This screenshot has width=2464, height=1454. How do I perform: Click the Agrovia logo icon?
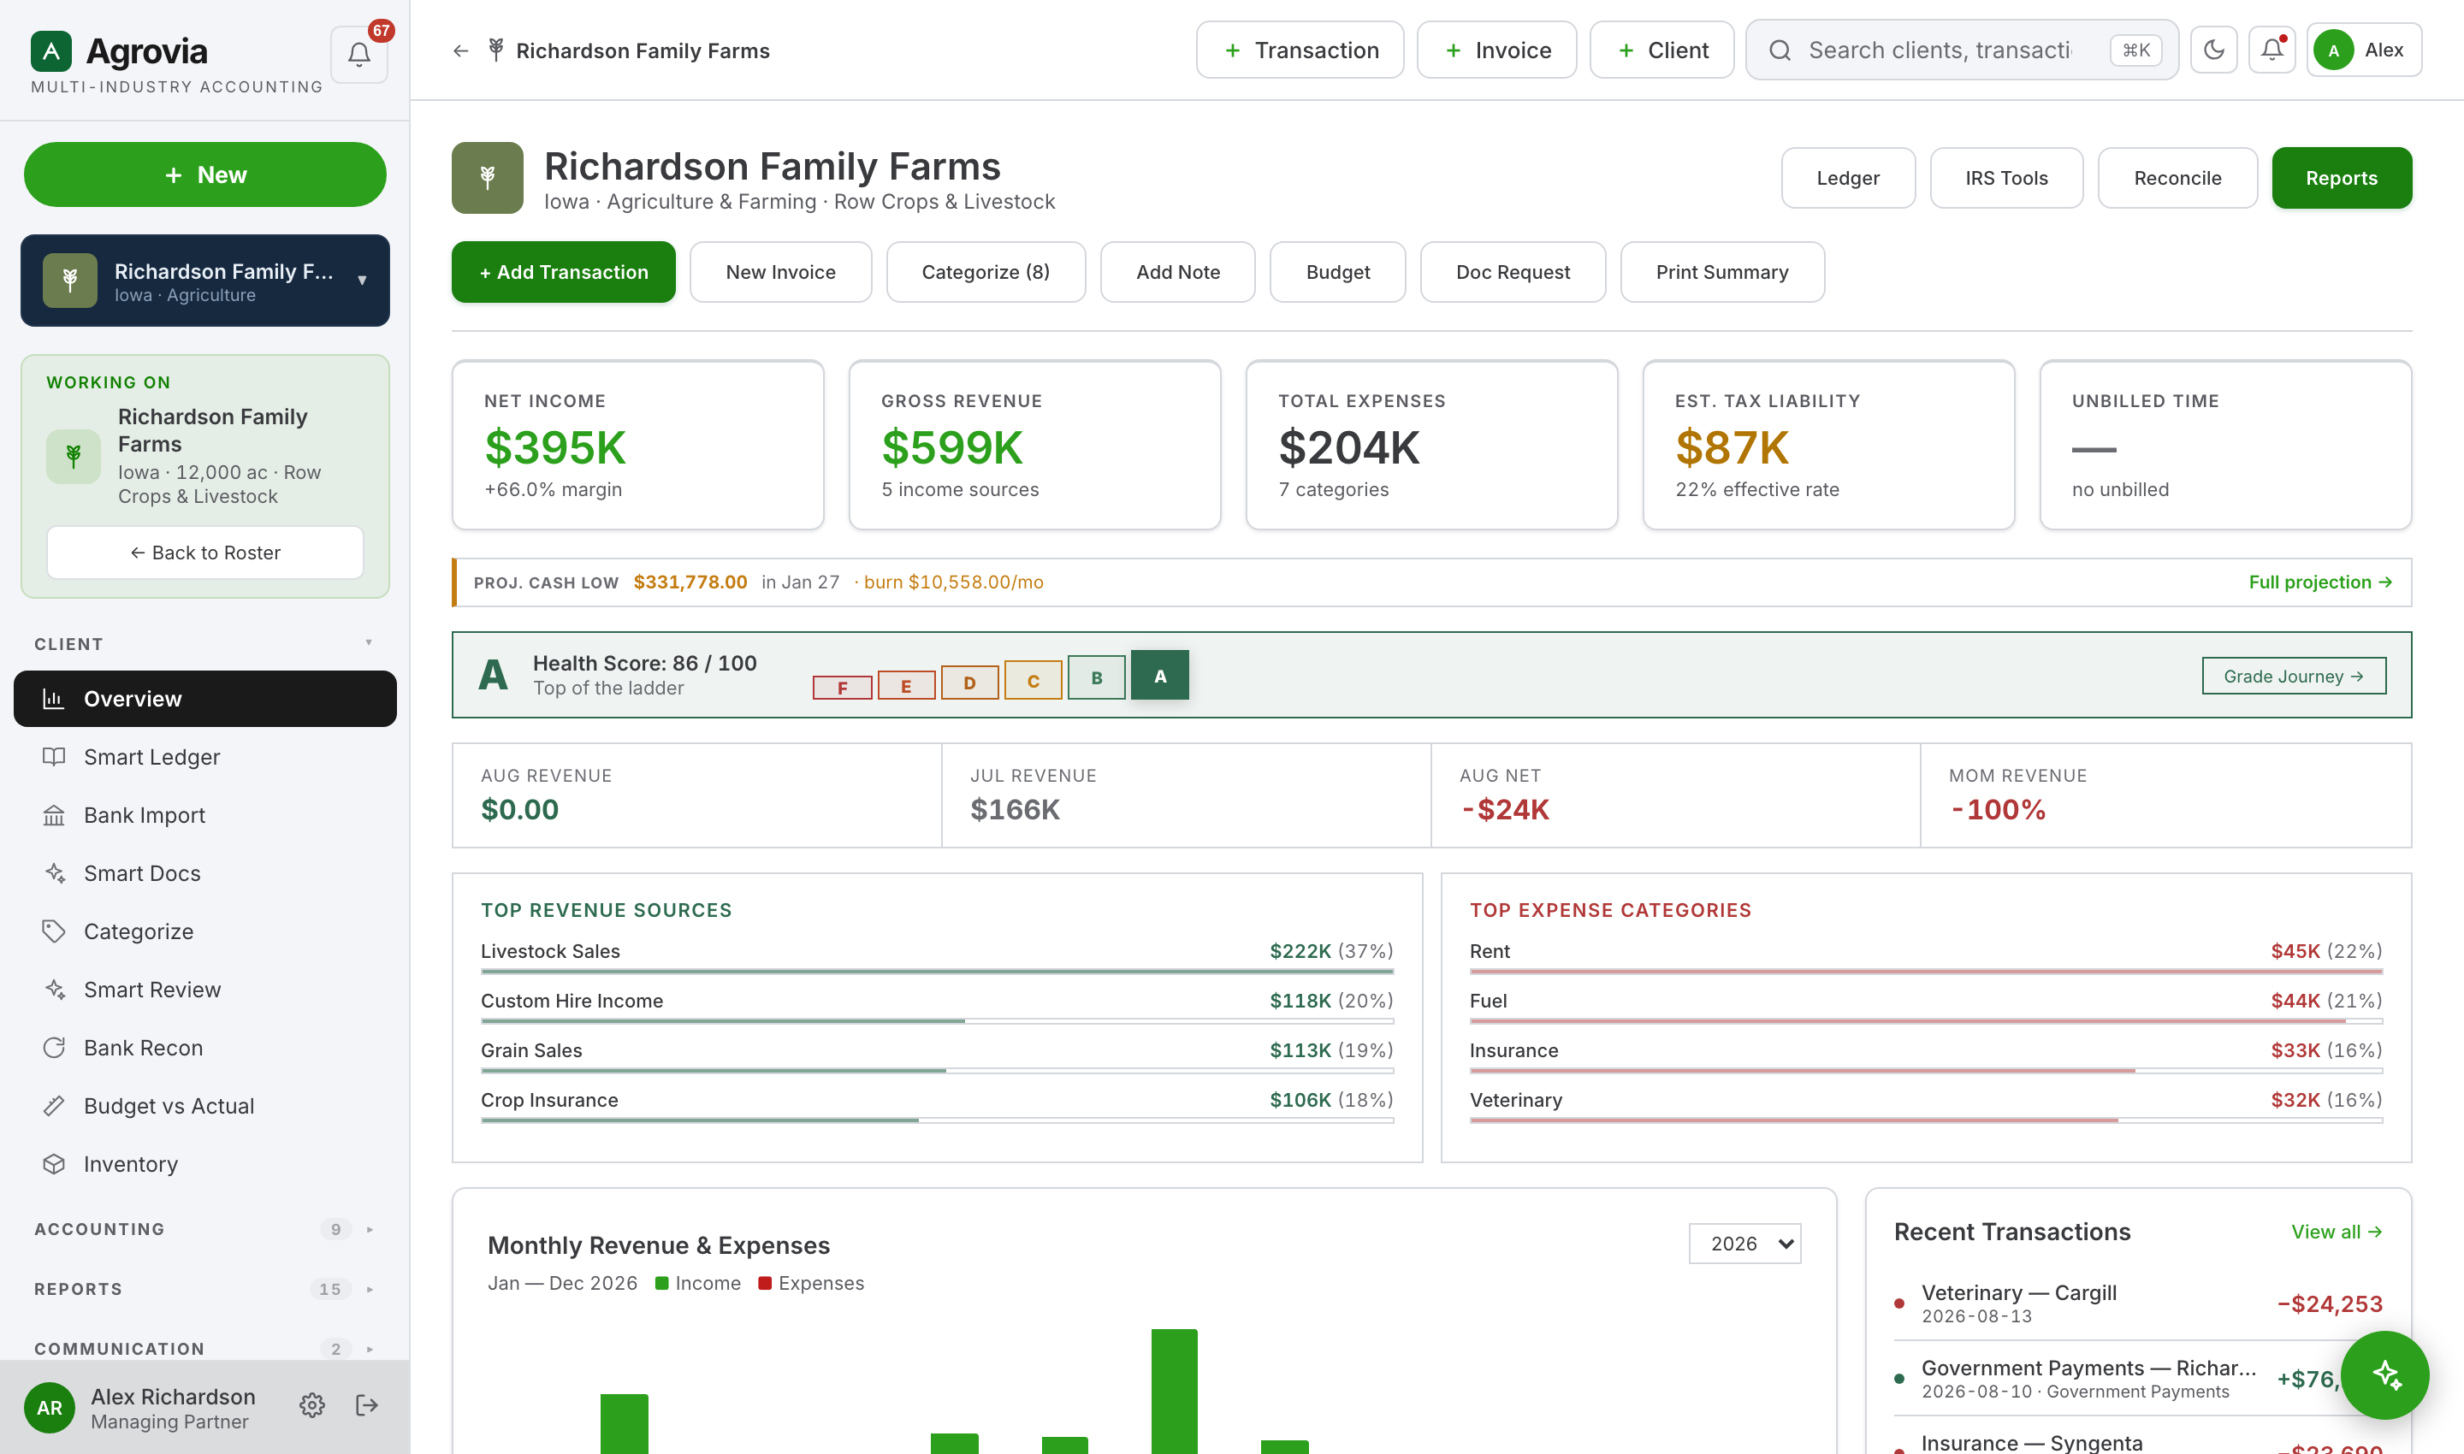pos(51,51)
